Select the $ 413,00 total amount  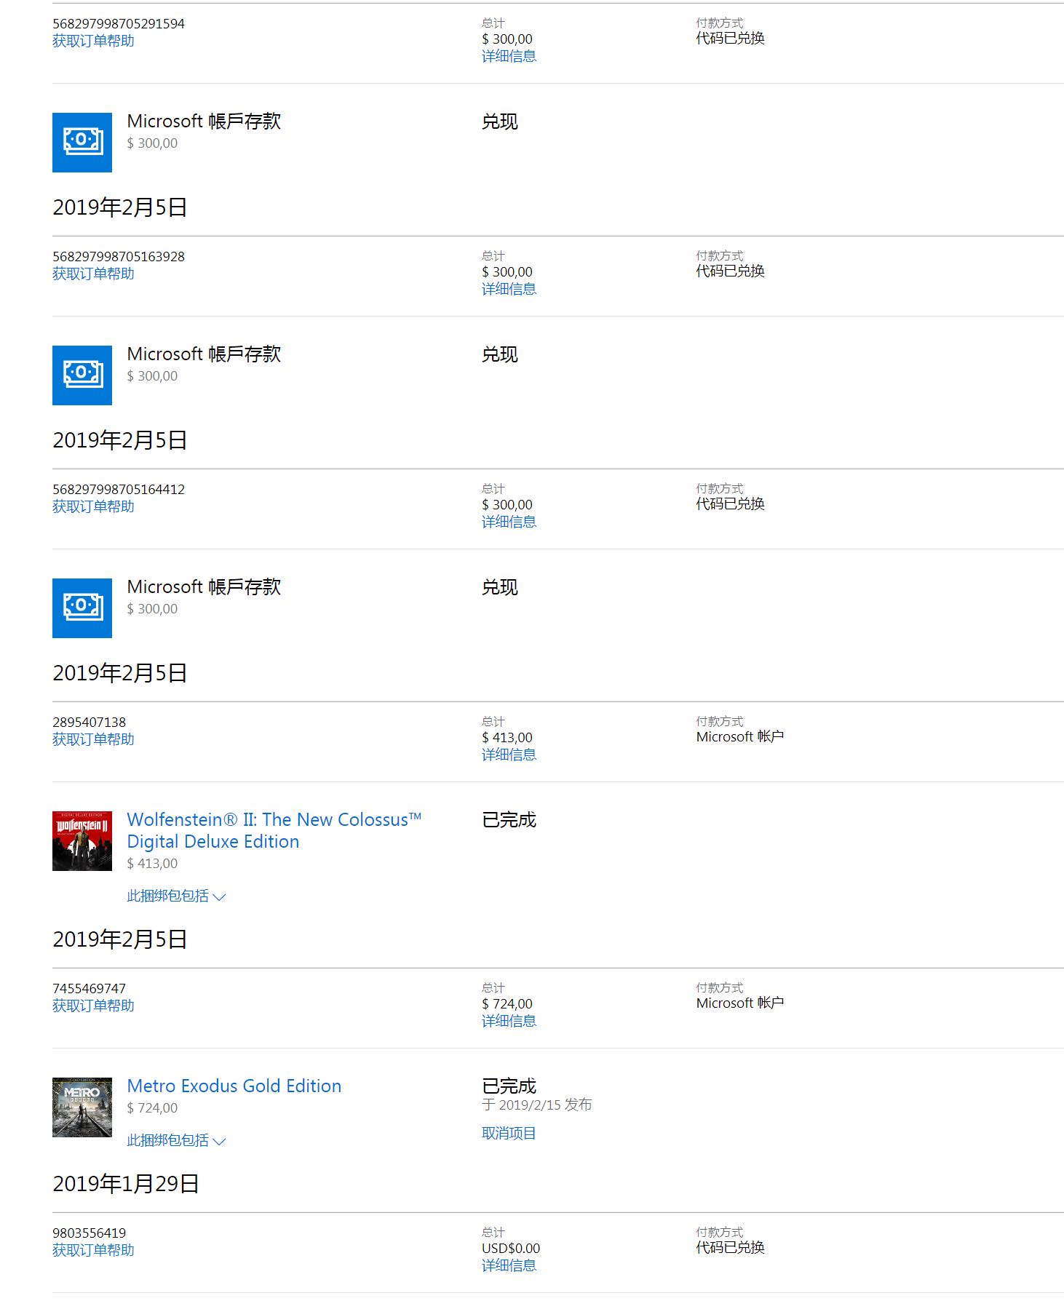coord(507,737)
